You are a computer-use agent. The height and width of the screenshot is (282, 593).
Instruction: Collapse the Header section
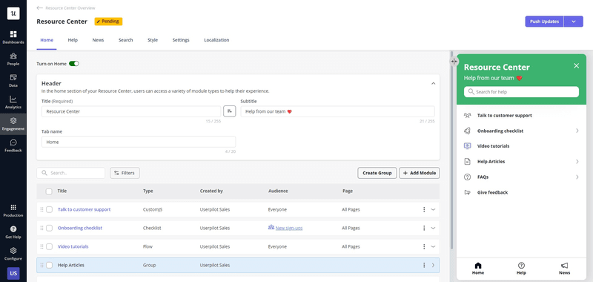[x=434, y=83]
